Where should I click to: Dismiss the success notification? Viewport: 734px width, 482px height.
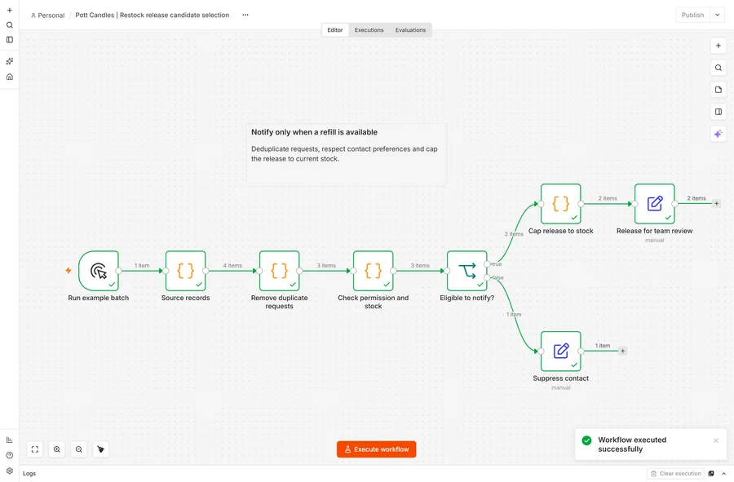tap(716, 440)
